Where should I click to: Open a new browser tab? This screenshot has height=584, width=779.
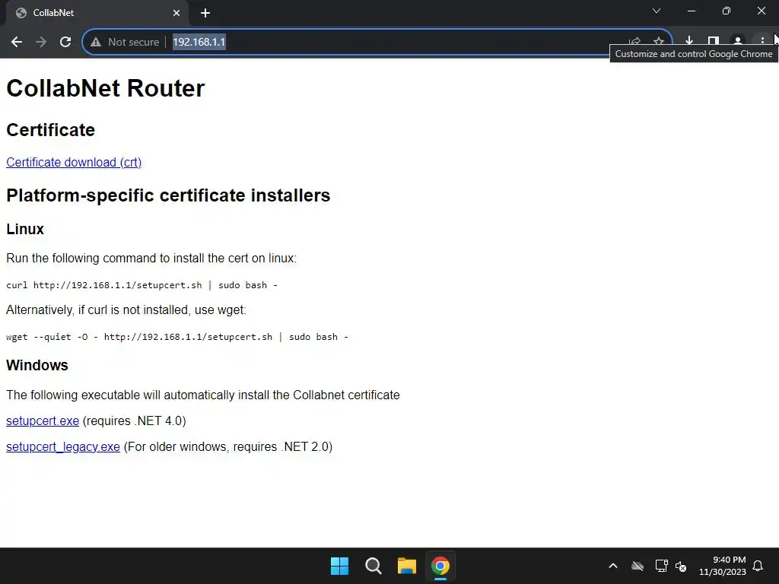point(205,13)
